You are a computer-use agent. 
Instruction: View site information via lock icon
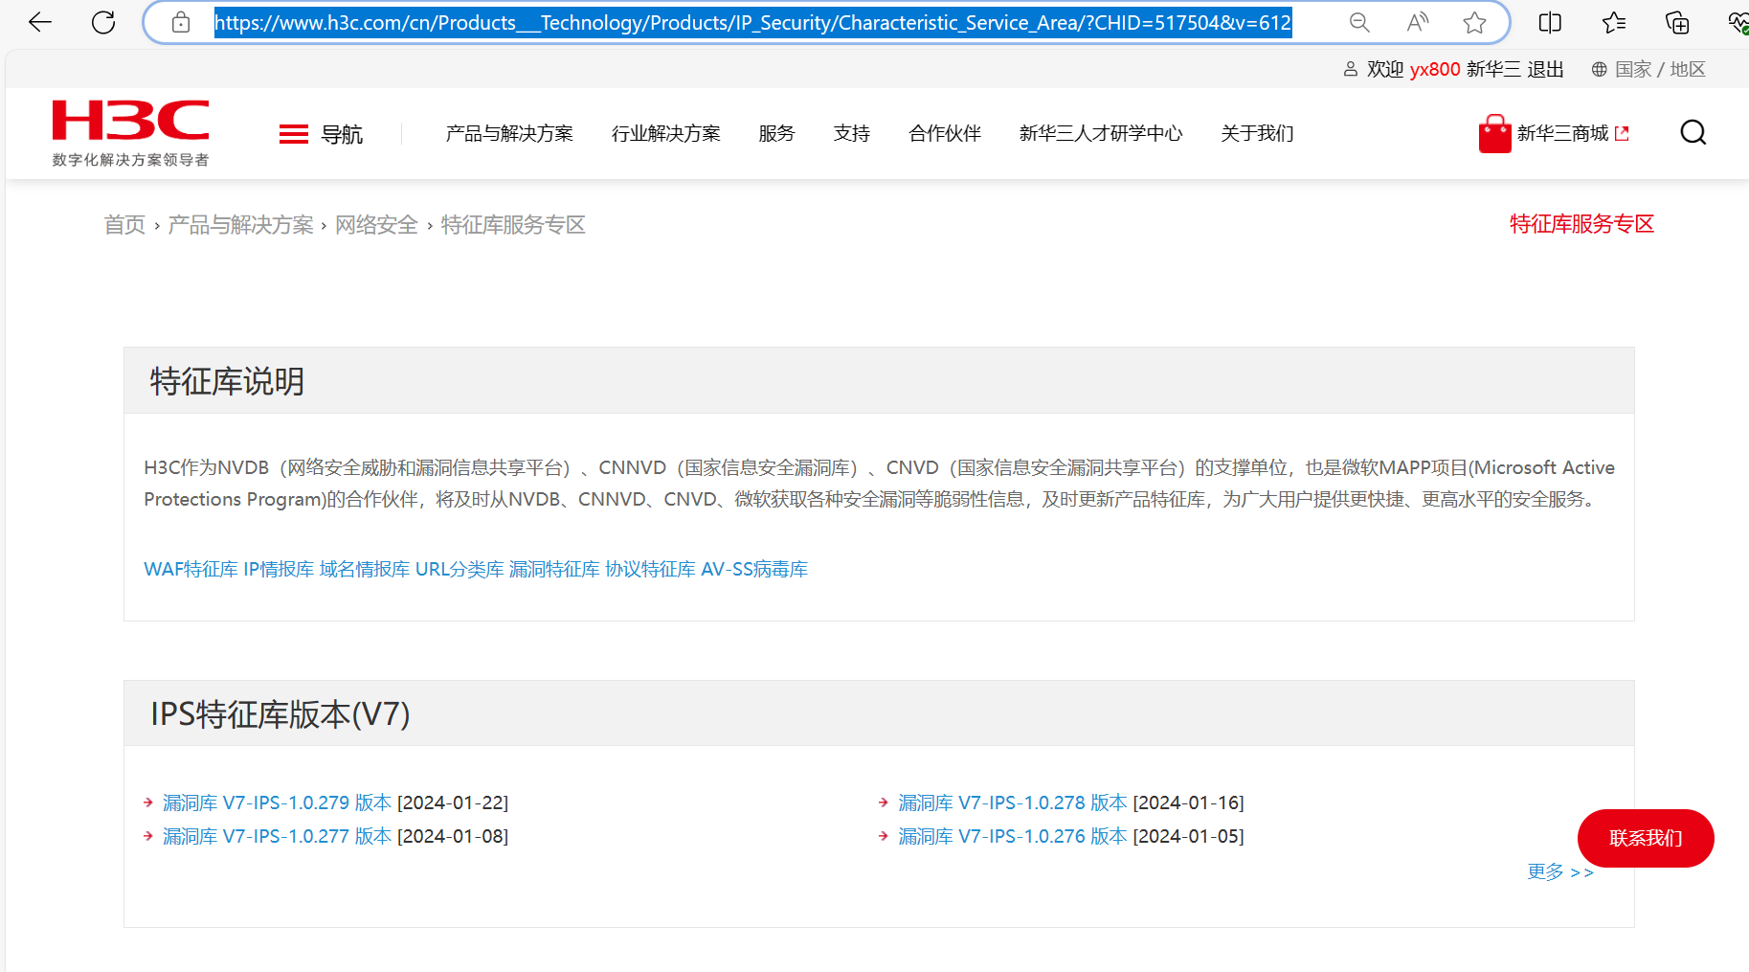point(181,22)
